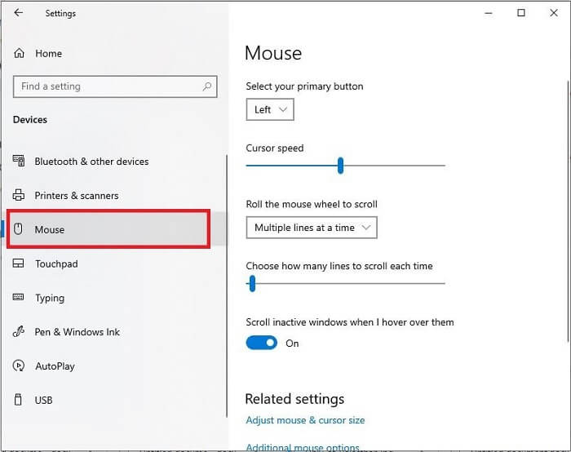This screenshot has height=452, width=571.
Task: Click the Cursor speed slider handle
Action: tap(340, 166)
